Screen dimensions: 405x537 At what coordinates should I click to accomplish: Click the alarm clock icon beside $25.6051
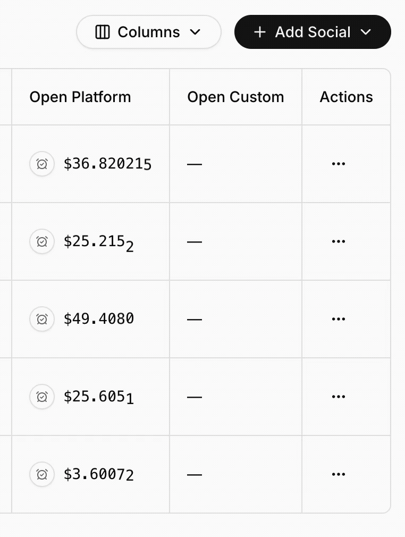pos(42,397)
